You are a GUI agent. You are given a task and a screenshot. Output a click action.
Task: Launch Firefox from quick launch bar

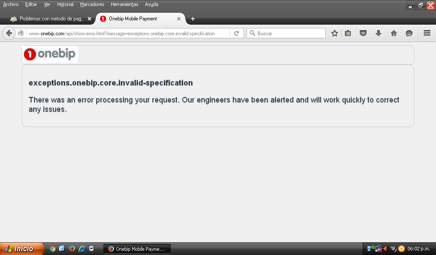coord(72,249)
